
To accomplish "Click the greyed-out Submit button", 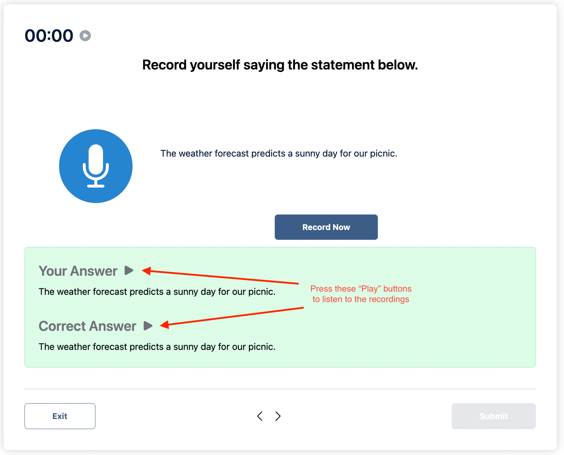I will pyautogui.click(x=493, y=416).
